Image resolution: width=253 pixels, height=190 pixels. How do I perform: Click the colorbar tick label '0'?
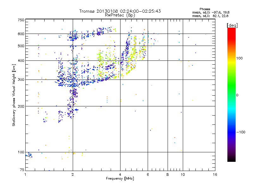click(237, 95)
